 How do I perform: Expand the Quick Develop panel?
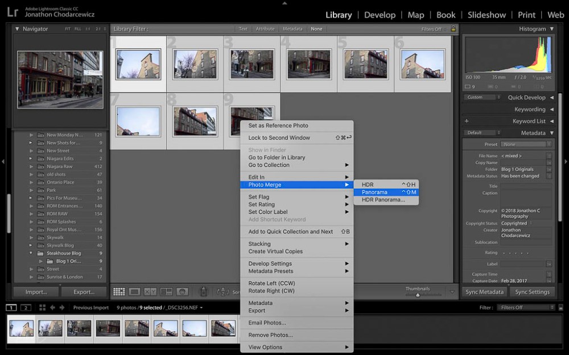(551, 97)
